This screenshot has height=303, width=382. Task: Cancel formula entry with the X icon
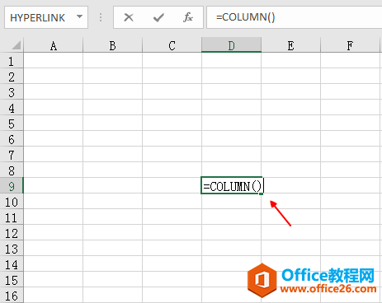coord(129,17)
